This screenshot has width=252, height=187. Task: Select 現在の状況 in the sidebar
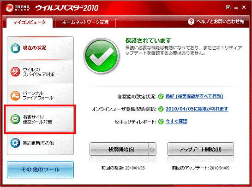[x=40, y=48]
